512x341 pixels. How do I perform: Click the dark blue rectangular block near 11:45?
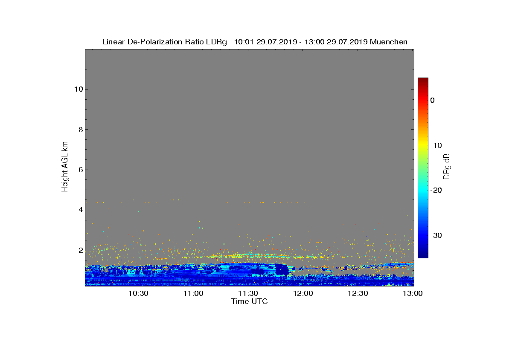pos(281,270)
